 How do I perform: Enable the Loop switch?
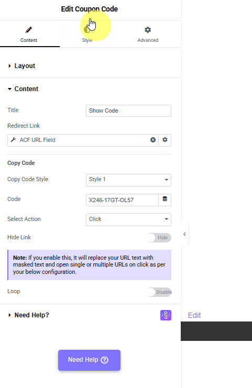pyautogui.click(x=159, y=292)
